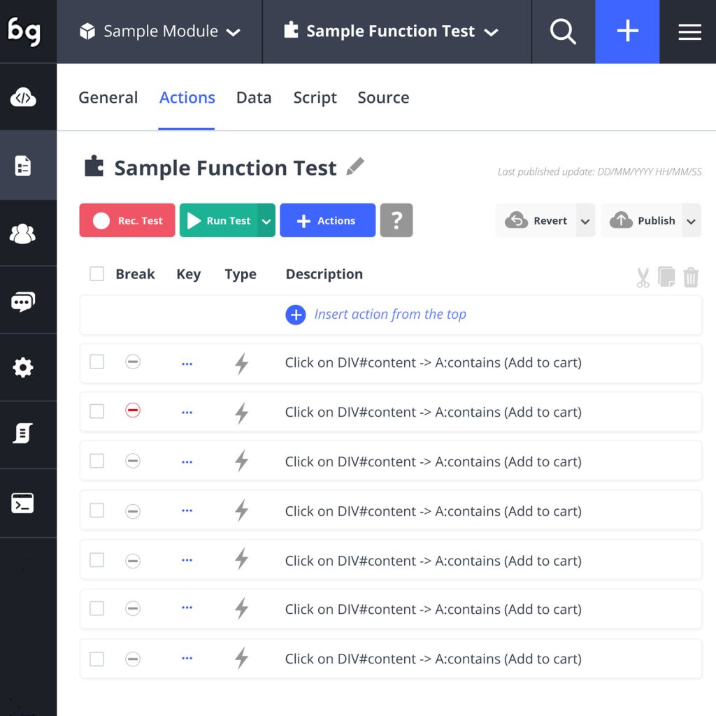Image resolution: width=716 pixels, height=716 pixels.
Task: Open the key dots on third action
Action: coord(187,461)
